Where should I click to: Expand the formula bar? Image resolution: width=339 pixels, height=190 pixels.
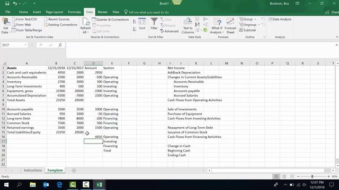click(x=337, y=45)
